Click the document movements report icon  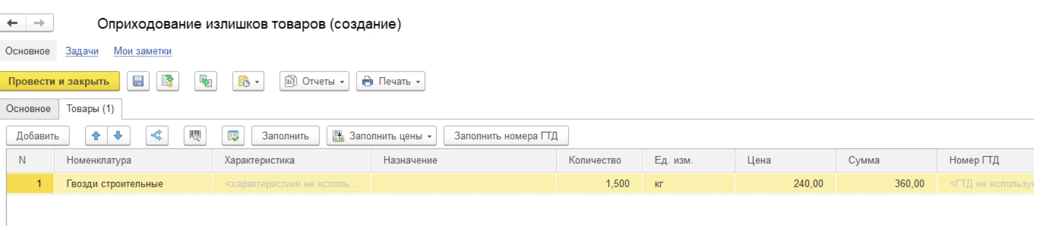click(206, 81)
